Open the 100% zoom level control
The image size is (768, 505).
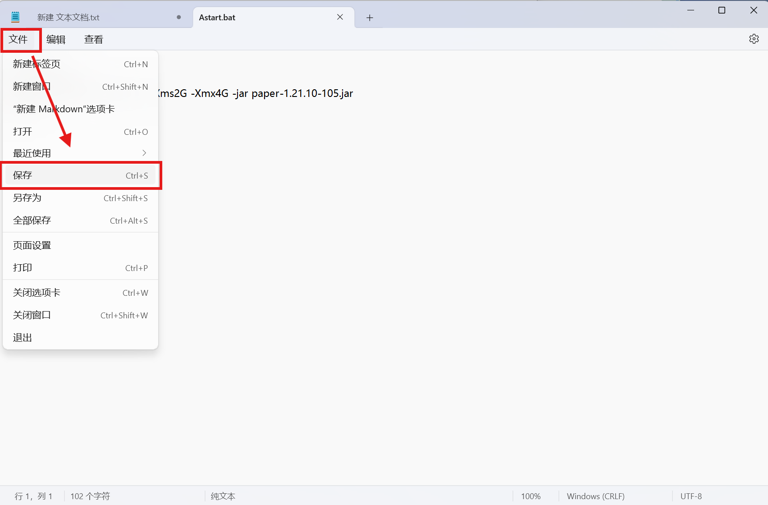point(530,496)
